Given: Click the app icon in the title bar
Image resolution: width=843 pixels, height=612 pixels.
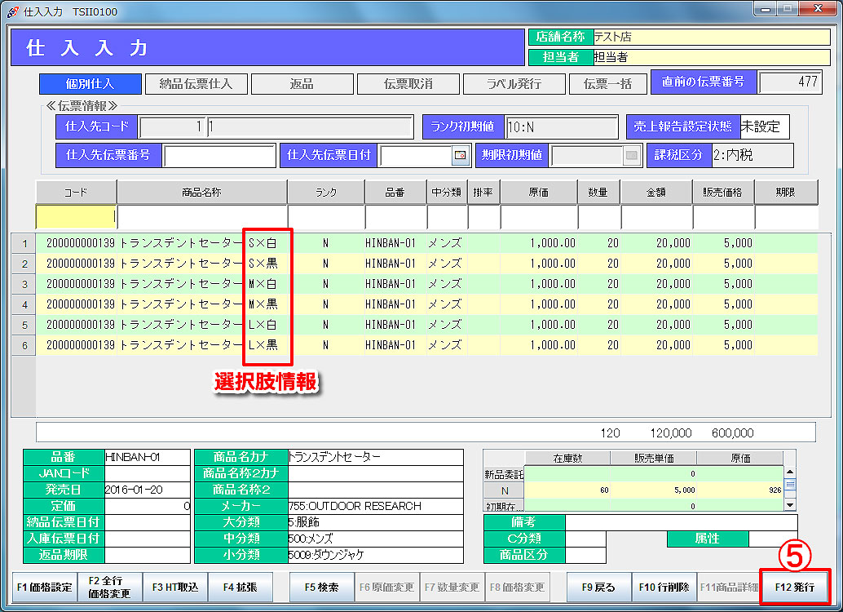Looking at the screenshot, I should [x=12, y=11].
